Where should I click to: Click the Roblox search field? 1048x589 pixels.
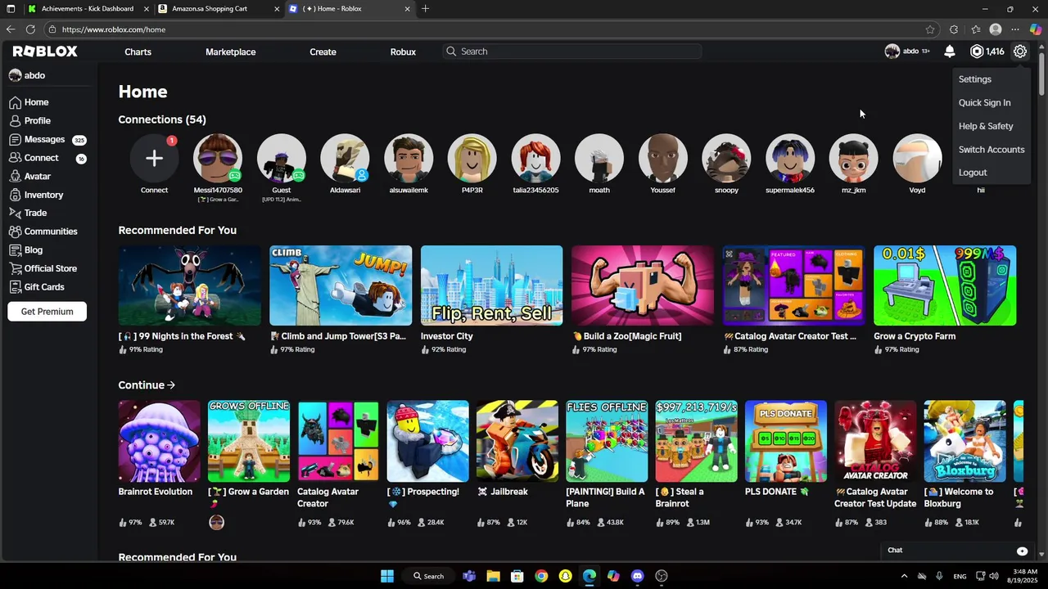[572, 52]
